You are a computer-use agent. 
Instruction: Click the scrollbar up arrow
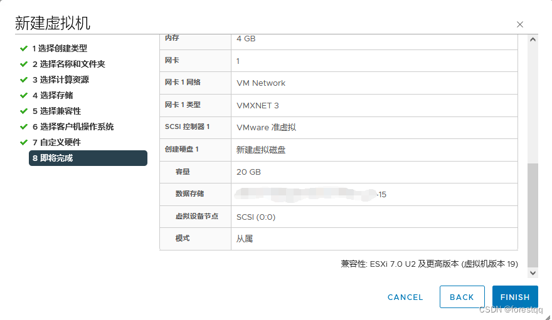tap(533, 39)
